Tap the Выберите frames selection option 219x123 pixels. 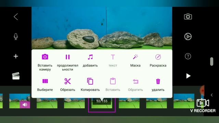tap(45, 85)
